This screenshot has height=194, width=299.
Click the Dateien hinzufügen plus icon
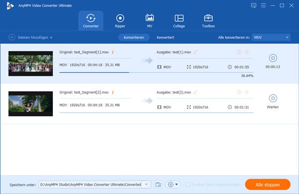click(12, 37)
